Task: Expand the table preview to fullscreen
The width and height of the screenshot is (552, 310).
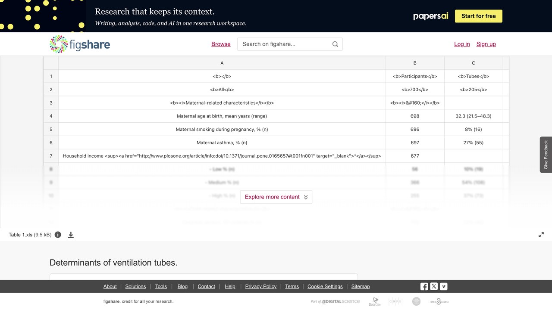Action: coord(541,235)
